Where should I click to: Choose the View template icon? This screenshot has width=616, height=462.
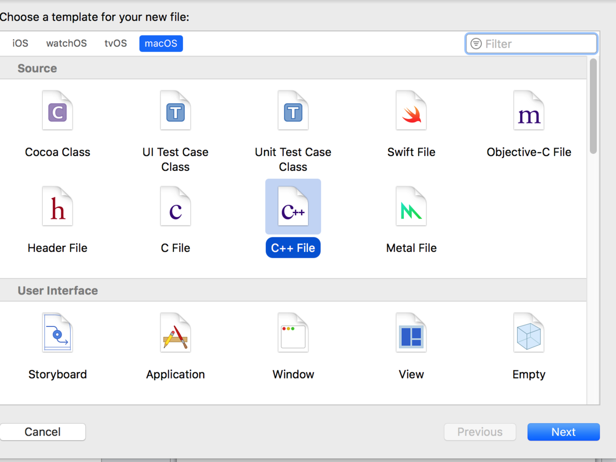click(411, 333)
